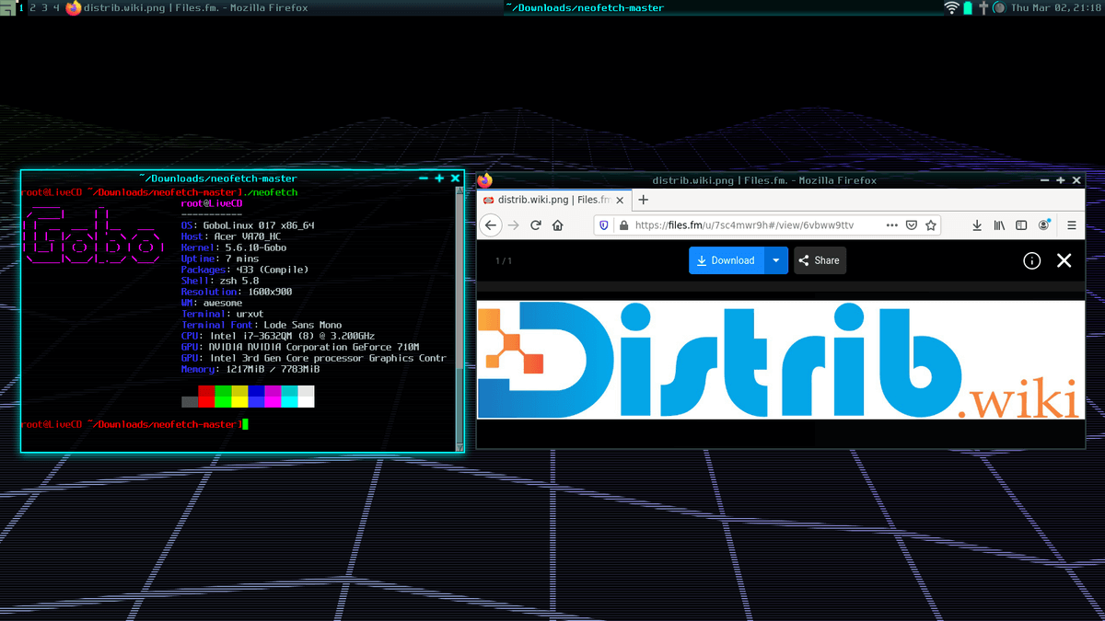The image size is (1105, 621).
Task: Click terminal scrollbar up arrow
Action: pyautogui.click(x=460, y=191)
